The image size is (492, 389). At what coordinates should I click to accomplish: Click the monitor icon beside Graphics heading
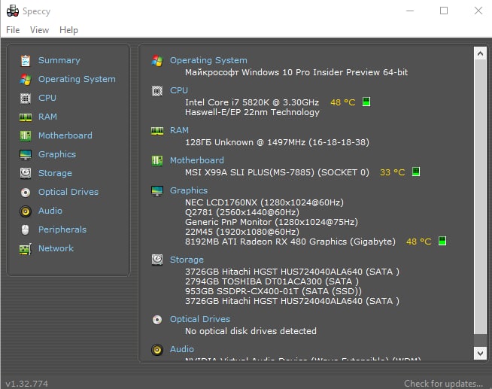[157, 190]
